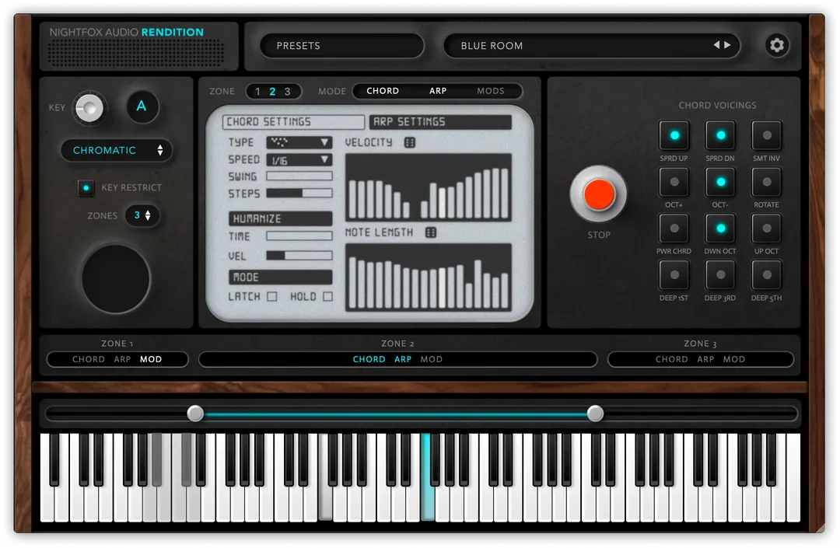Go to next preset with right arrow
The height and width of the screenshot is (548, 840).
728,45
